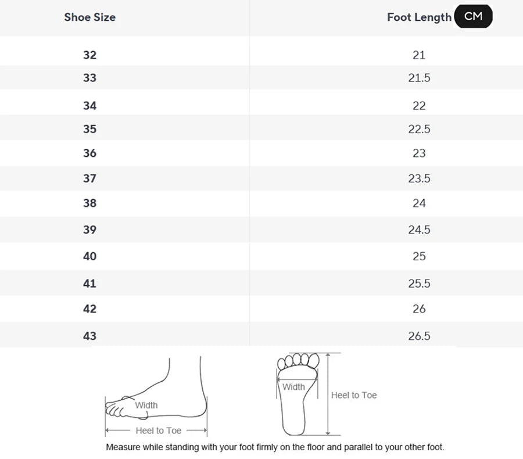The width and height of the screenshot is (523, 459).
Task: Click the vertical Heel to Toe label
Action: (x=354, y=395)
